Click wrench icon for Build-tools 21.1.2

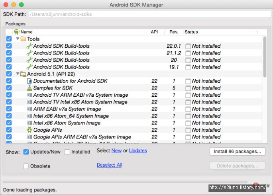click(29, 53)
